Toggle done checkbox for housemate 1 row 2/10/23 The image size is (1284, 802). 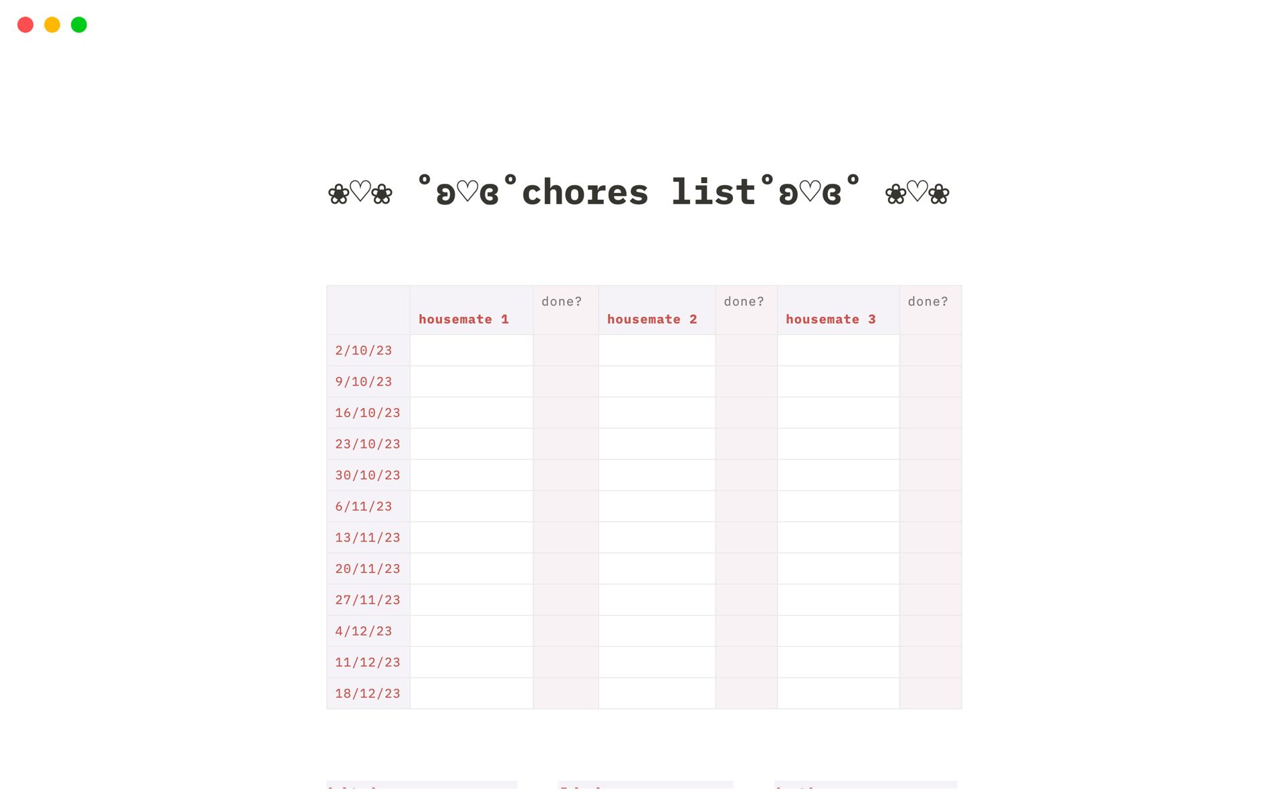[x=564, y=350]
